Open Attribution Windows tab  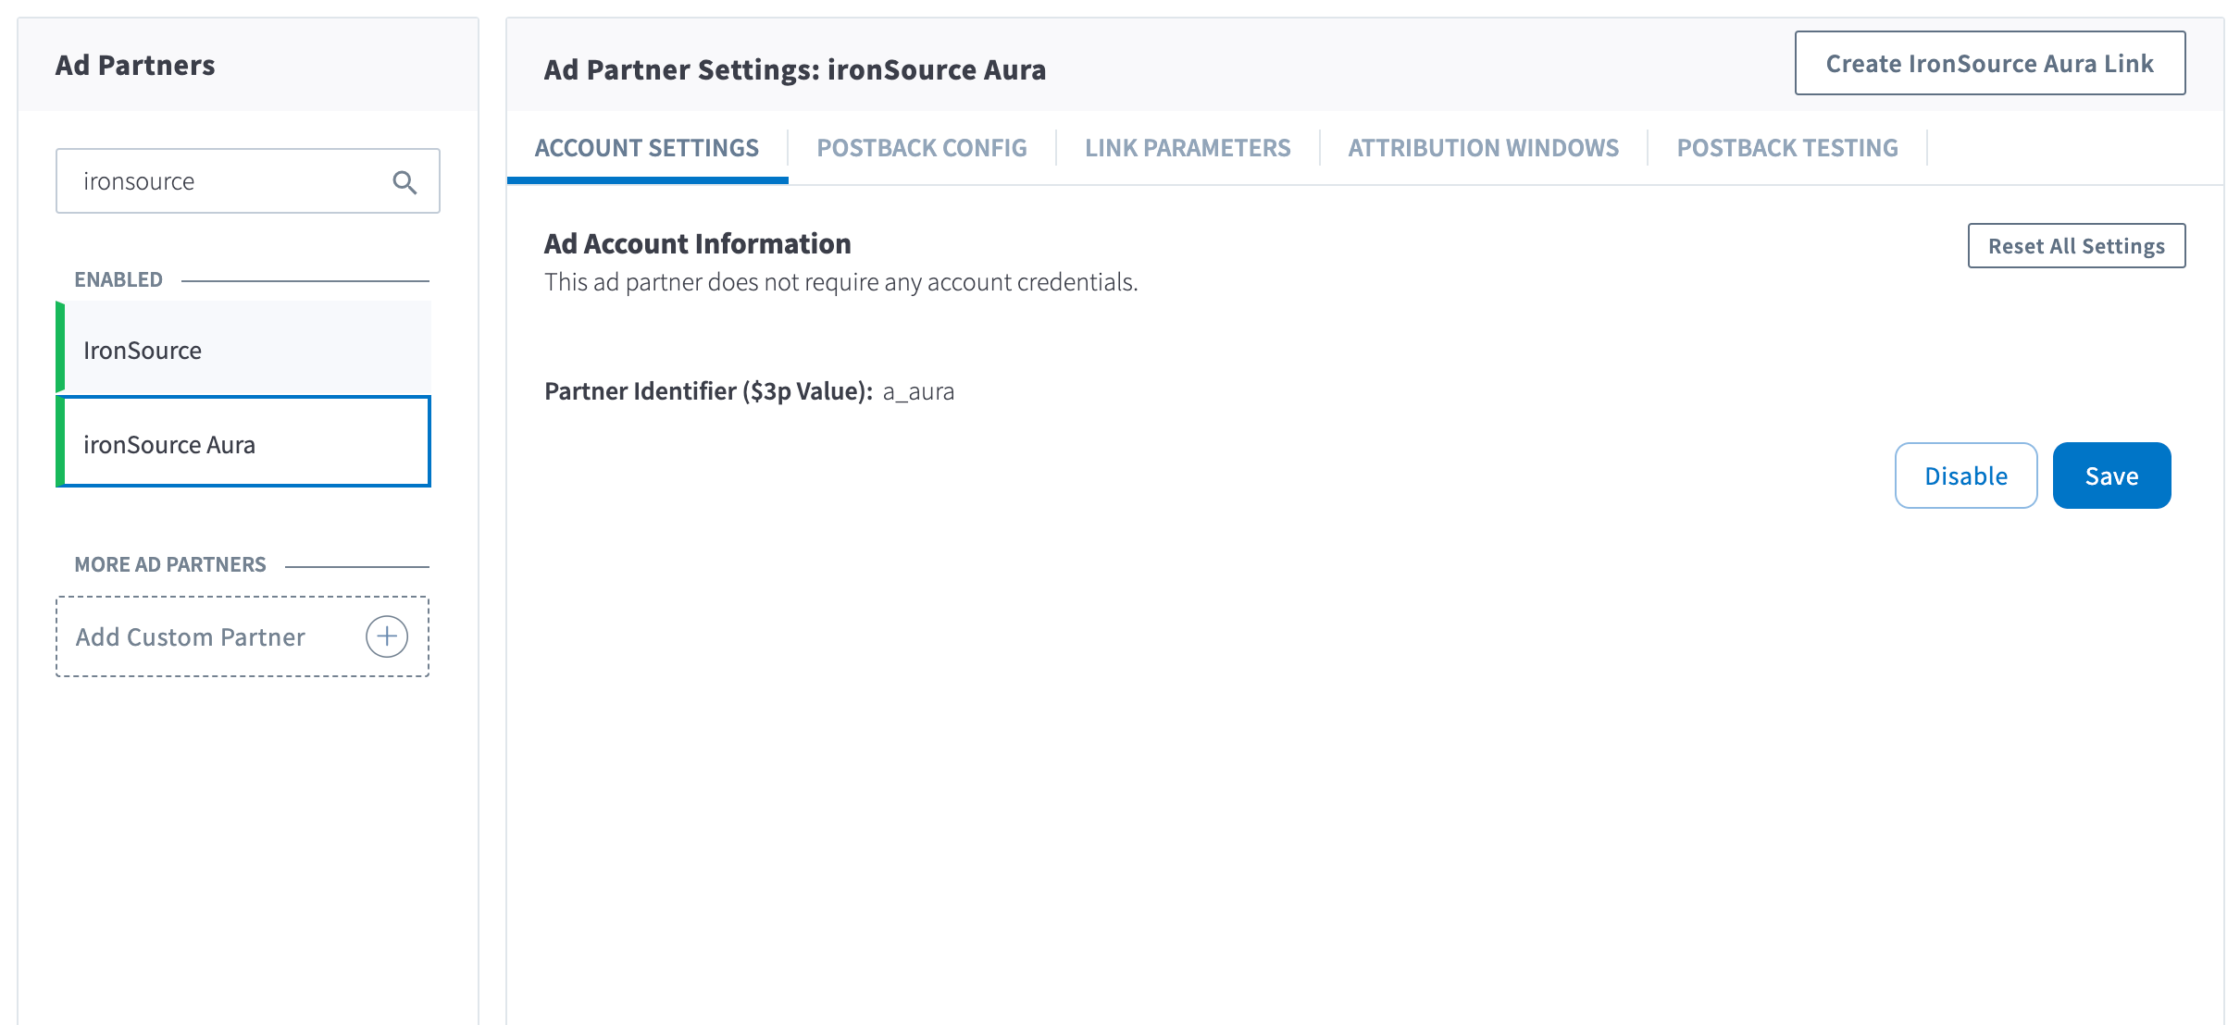tap(1483, 148)
